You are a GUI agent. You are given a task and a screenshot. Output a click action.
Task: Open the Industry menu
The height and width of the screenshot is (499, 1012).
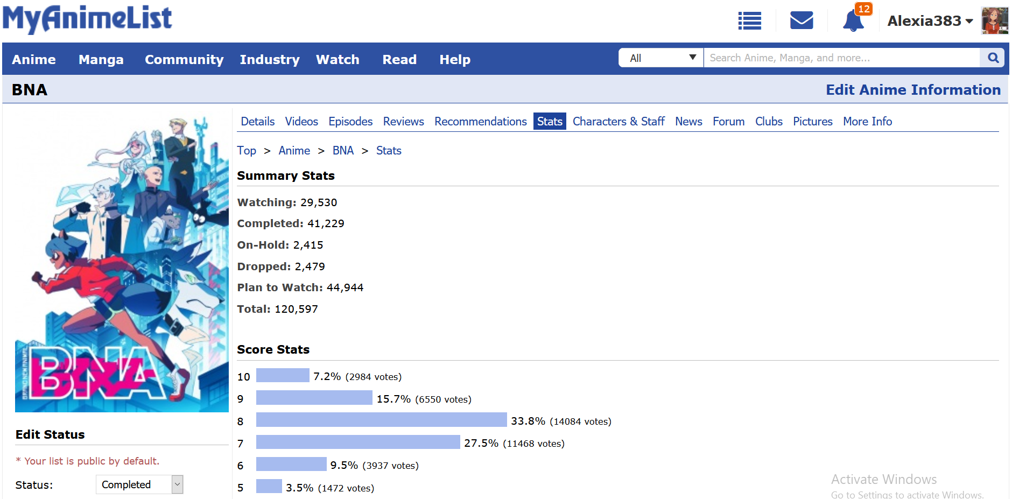tap(270, 59)
